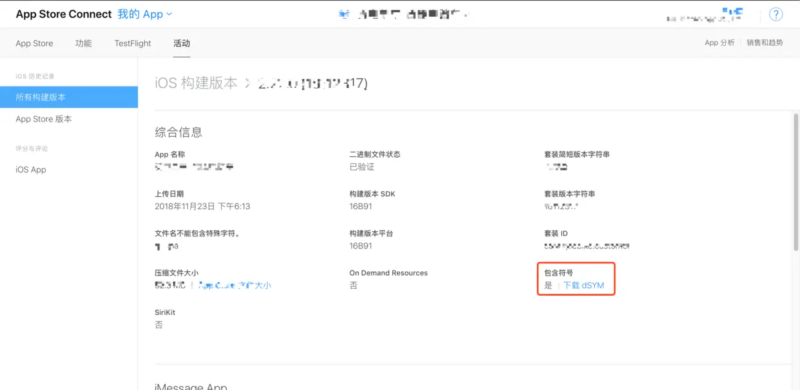Click iOS 构建版本 breadcrumb link
Viewport: 800px width, 390px height.
click(196, 83)
